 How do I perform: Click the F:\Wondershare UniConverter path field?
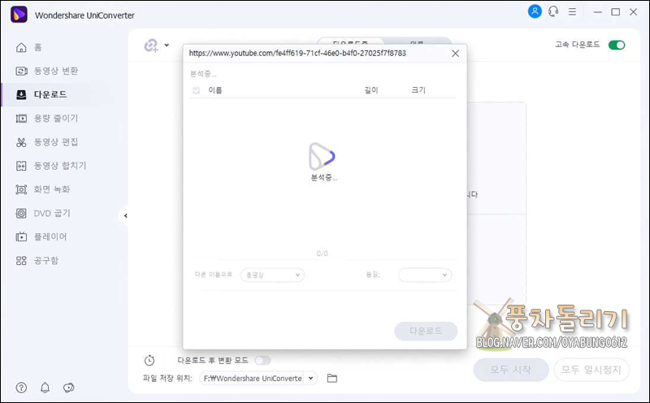click(253, 378)
